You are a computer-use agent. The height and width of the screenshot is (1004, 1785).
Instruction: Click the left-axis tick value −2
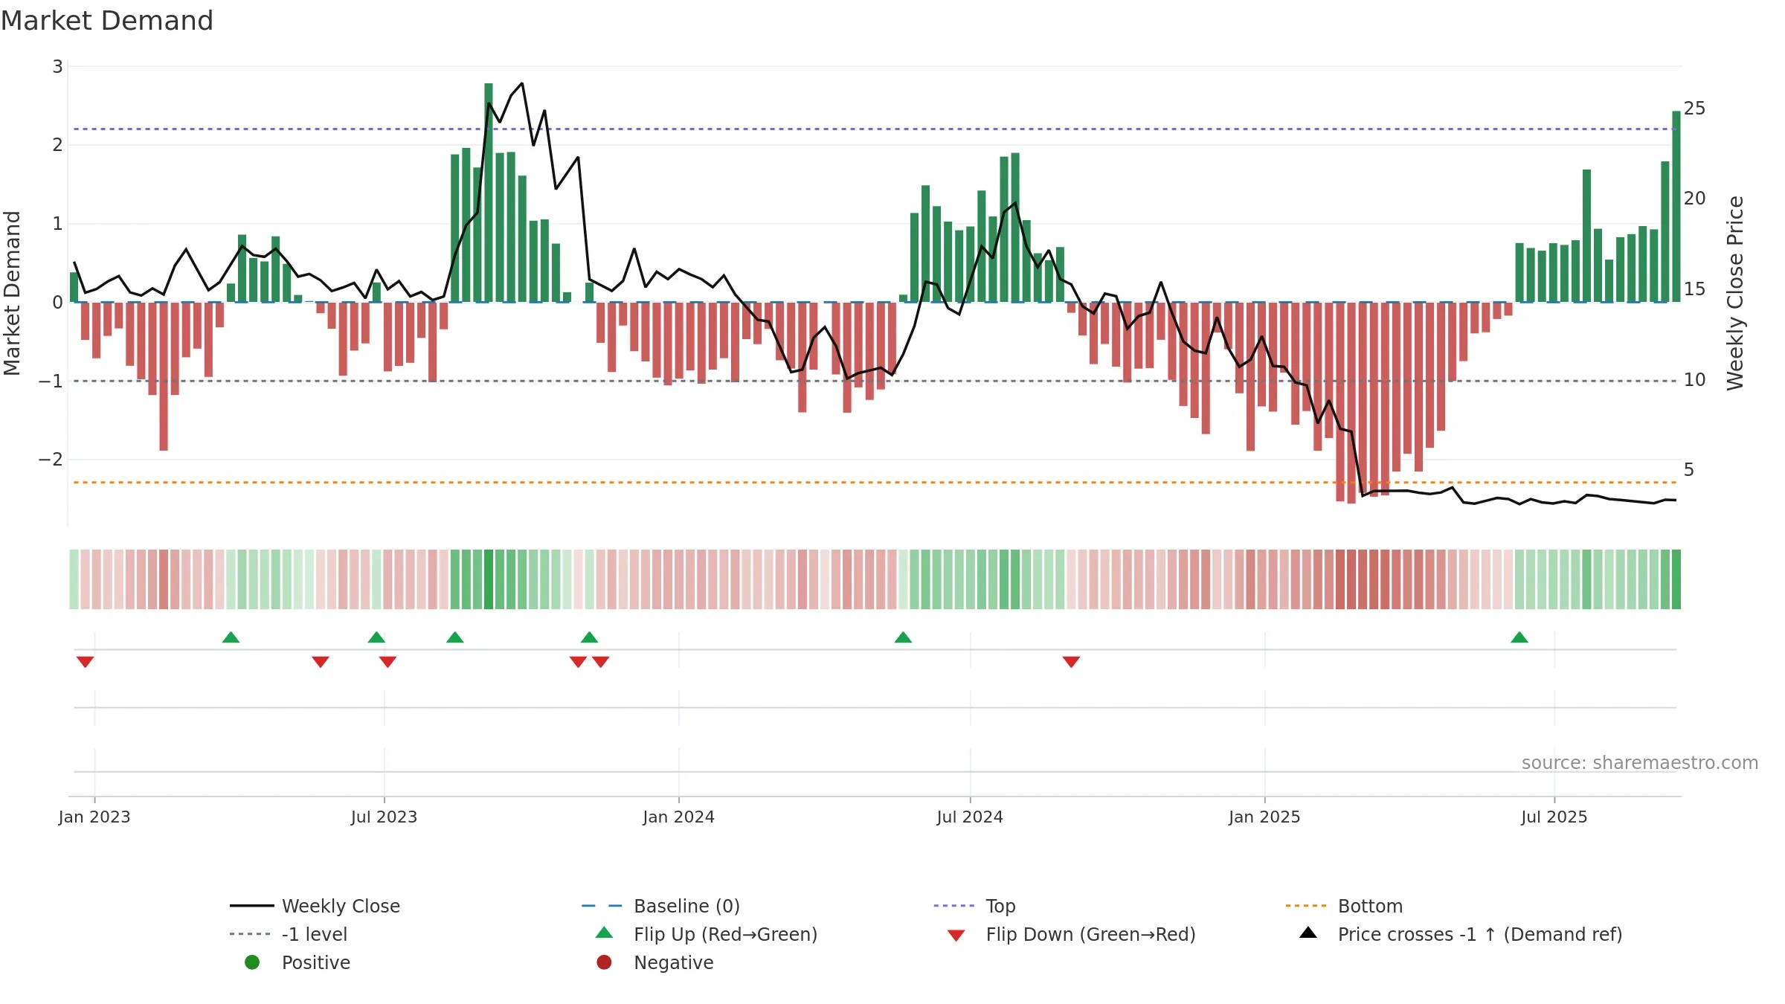[51, 459]
